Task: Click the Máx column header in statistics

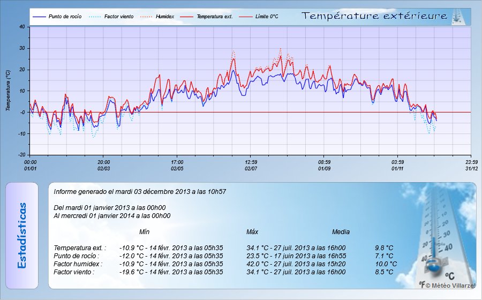Action: (x=252, y=232)
